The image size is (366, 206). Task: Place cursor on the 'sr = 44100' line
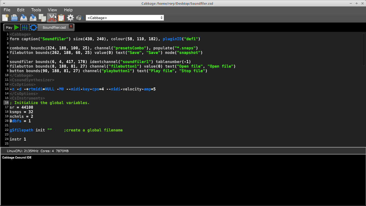pyautogui.click(x=21, y=107)
